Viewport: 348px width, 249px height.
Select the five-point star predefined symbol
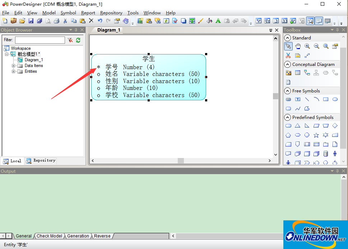click(x=316, y=135)
